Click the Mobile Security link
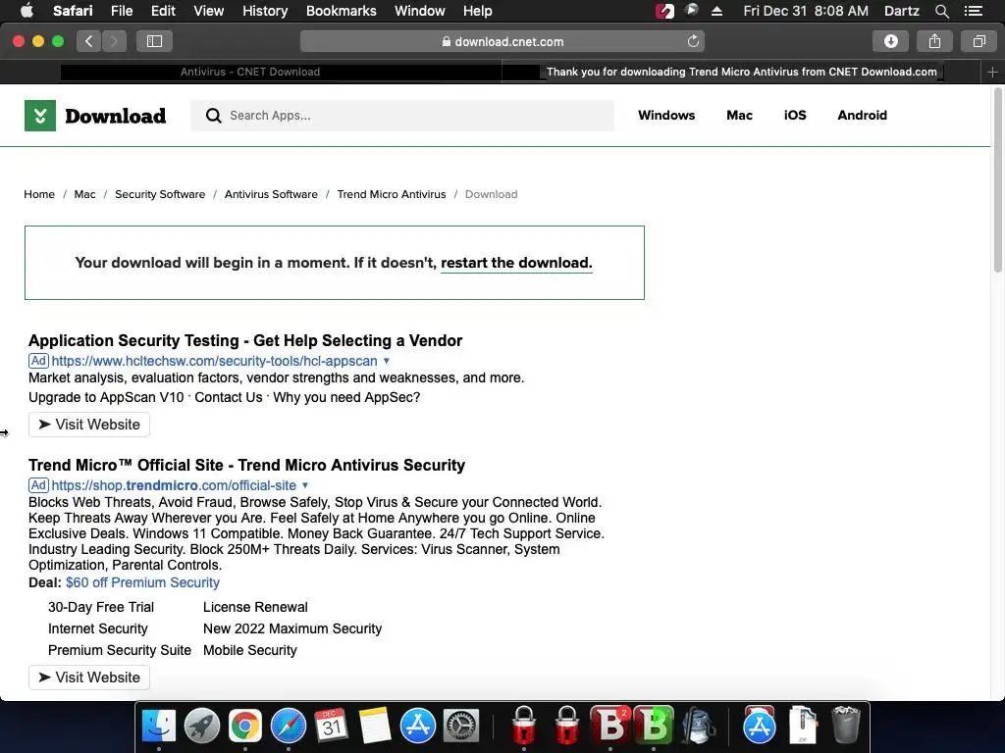1005x753 pixels. (250, 651)
